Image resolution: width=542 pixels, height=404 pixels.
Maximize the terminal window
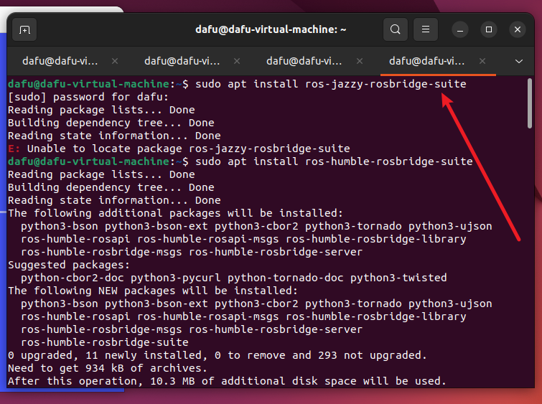click(489, 29)
